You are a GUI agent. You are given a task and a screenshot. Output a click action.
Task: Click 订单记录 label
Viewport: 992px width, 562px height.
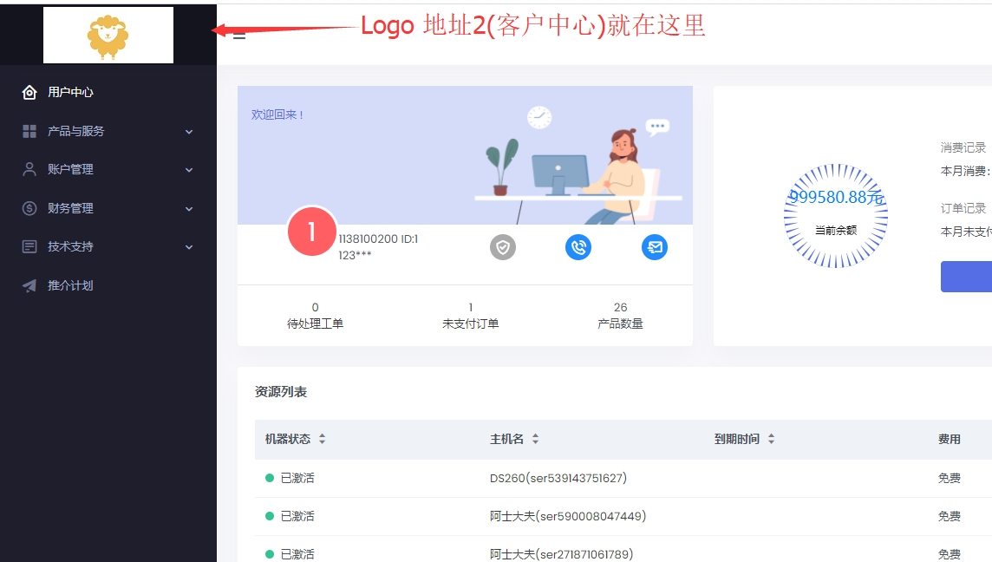point(963,208)
